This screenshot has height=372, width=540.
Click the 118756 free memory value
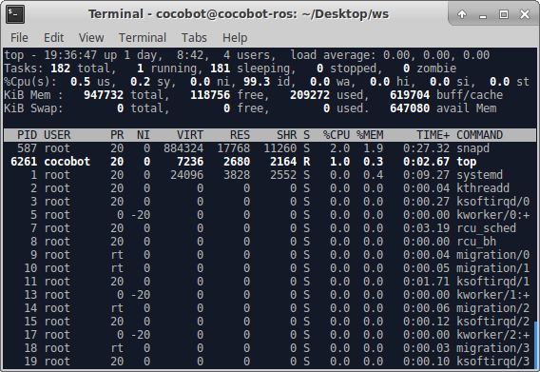(210, 95)
